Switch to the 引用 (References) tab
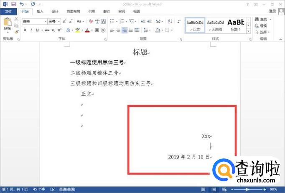 click(x=92, y=11)
